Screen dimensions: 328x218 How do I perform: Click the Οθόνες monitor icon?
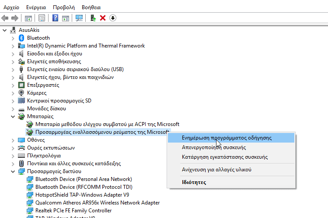click(21, 140)
